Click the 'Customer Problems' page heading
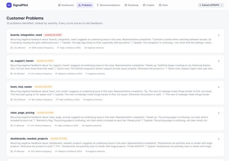This screenshot has width=229, height=161. point(25,18)
